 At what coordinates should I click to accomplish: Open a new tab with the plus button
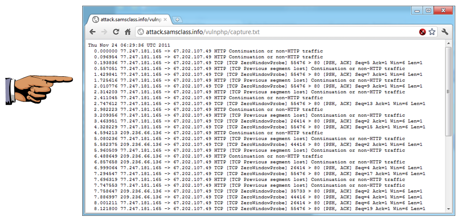(177, 20)
